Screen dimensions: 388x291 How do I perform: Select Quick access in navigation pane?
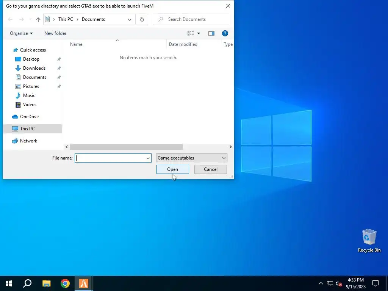[x=33, y=50]
